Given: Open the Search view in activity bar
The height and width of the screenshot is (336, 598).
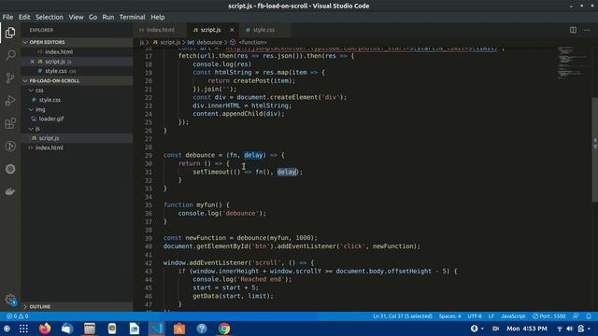Looking at the screenshot, I should tap(10, 55).
